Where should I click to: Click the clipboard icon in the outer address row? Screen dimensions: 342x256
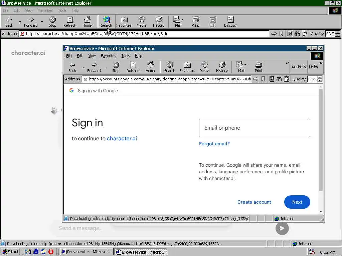[x=305, y=34]
